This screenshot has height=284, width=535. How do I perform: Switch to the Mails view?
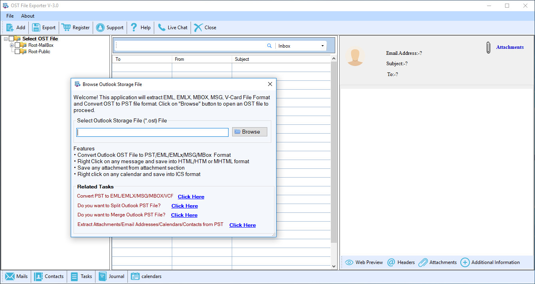(x=16, y=276)
